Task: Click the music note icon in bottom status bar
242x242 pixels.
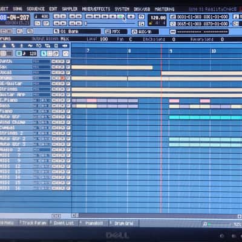Action: click(x=205, y=224)
